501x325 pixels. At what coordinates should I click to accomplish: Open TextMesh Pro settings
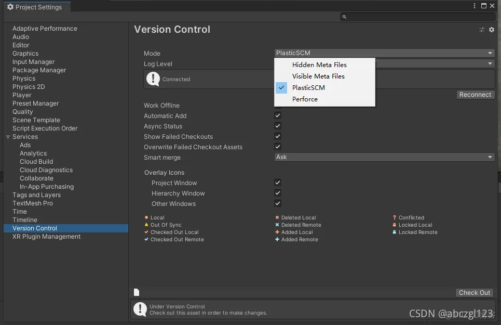(x=33, y=203)
